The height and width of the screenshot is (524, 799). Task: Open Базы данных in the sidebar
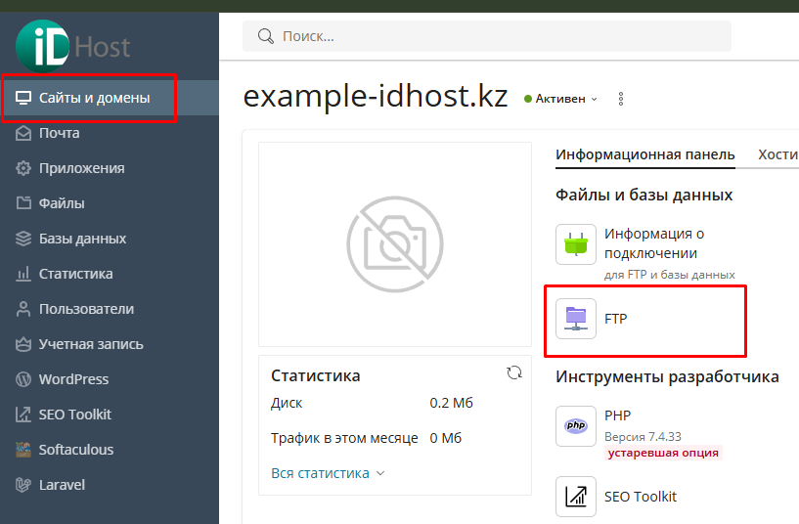tap(82, 239)
